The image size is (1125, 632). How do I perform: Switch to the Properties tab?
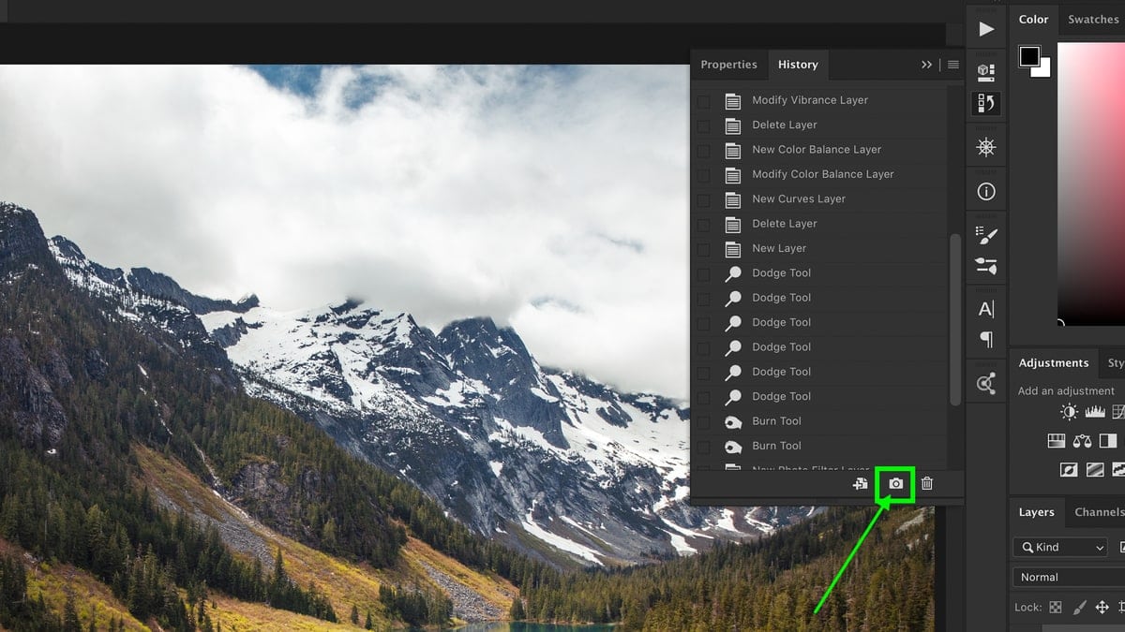728,65
